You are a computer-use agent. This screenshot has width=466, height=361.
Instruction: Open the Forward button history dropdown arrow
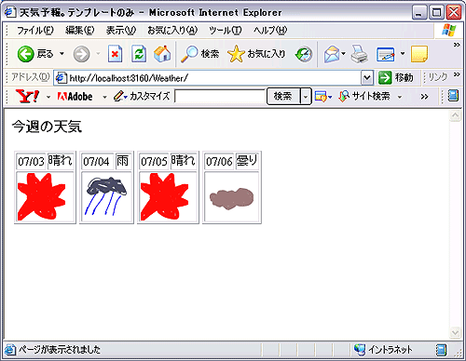pos(98,54)
